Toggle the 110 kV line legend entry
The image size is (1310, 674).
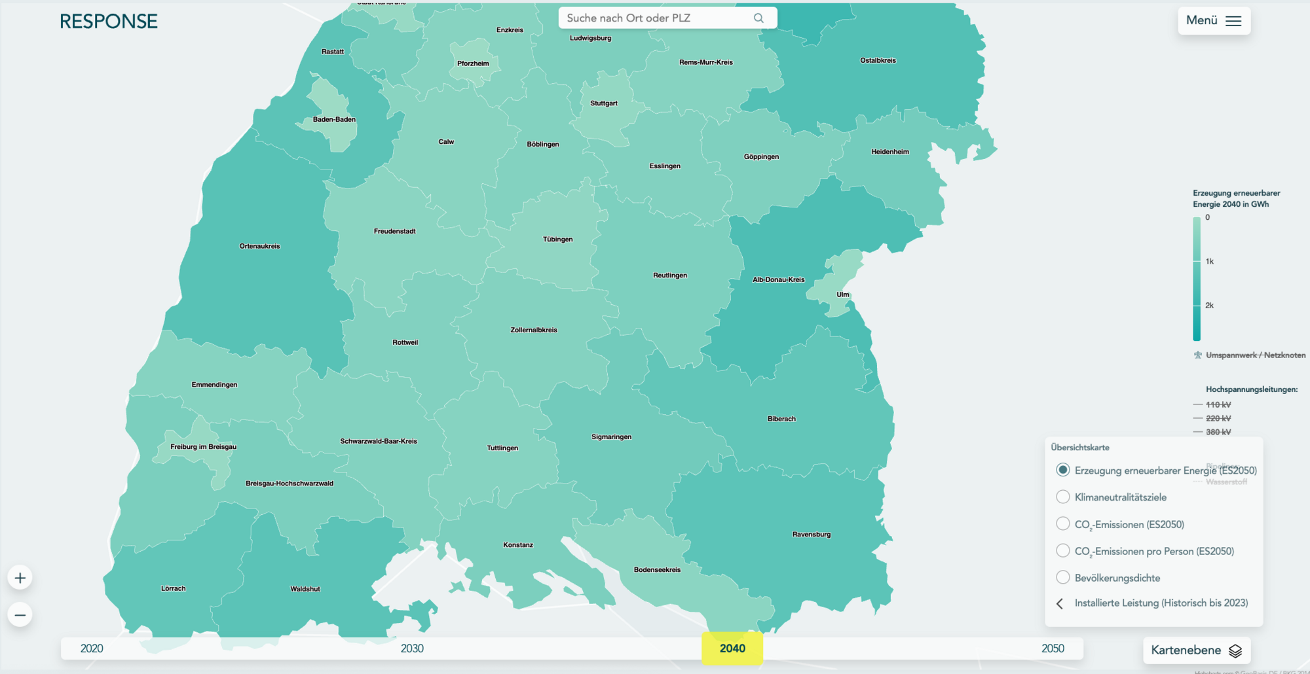pos(1218,405)
